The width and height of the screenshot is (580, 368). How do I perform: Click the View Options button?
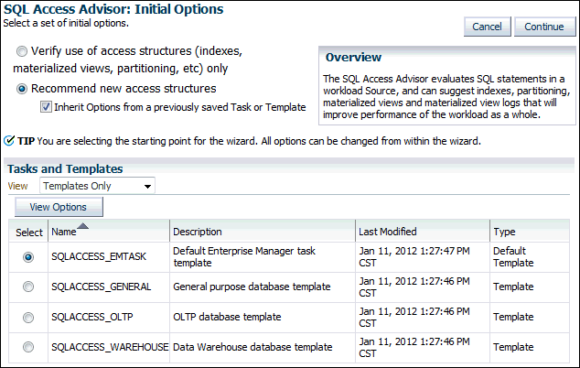58,208
